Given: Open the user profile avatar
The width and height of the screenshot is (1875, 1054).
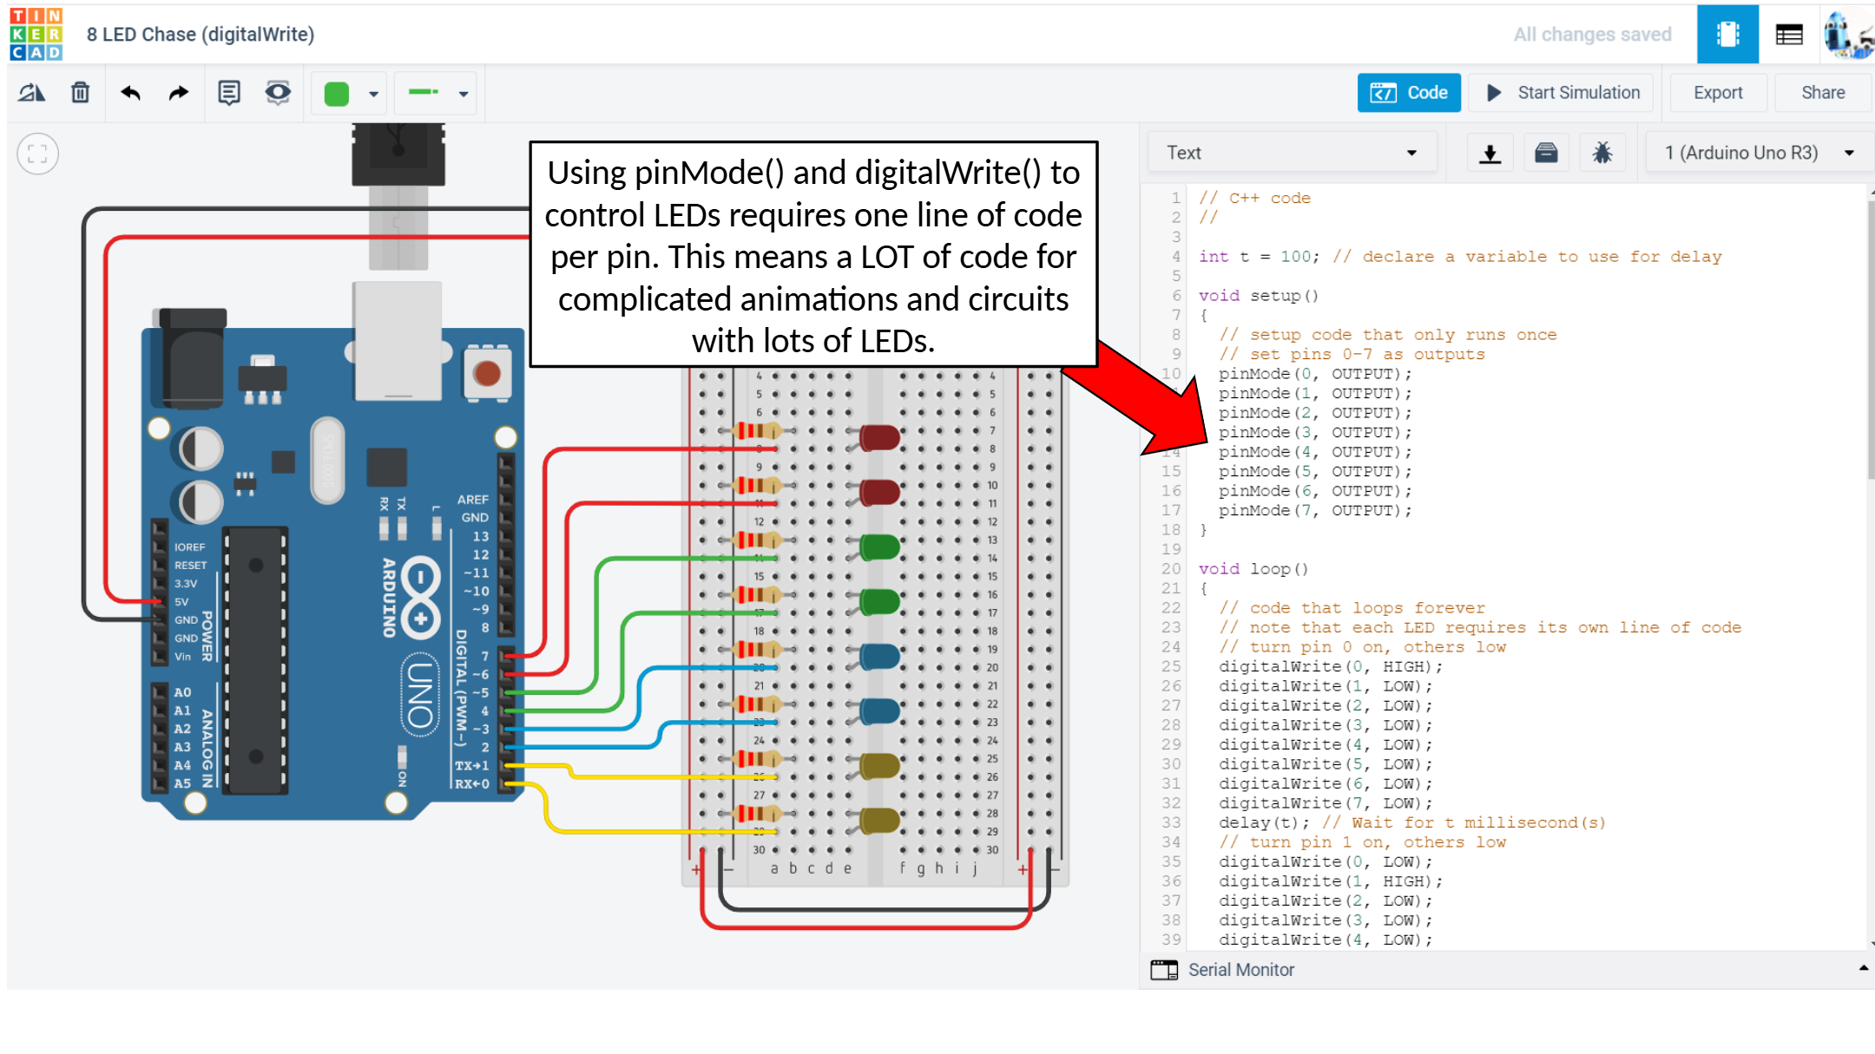Looking at the screenshot, I should (x=1848, y=35).
